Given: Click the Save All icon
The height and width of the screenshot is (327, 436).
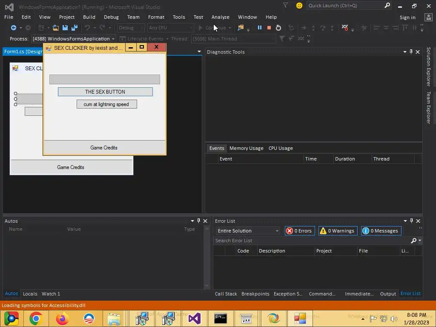Looking at the screenshot, I should 75,28.
